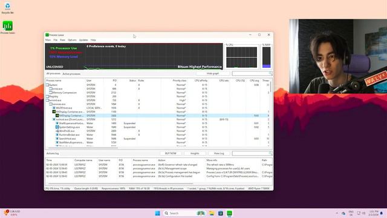Select the Actions log tab
The image size is (387, 218).
53,153
